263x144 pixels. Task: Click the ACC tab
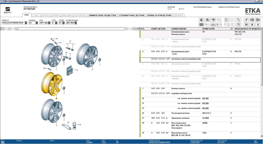[36, 15]
